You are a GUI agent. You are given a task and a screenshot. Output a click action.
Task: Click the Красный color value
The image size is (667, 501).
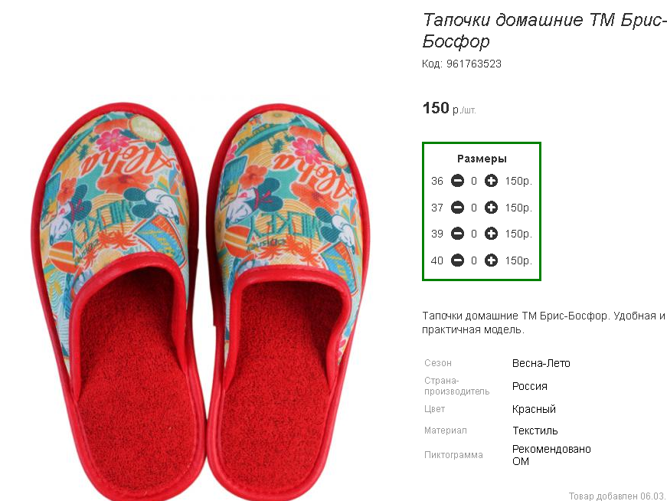pyautogui.click(x=534, y=409)
